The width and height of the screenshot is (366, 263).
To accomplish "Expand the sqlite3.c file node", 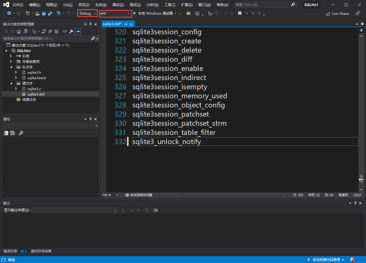I will [x=16, y=89].
